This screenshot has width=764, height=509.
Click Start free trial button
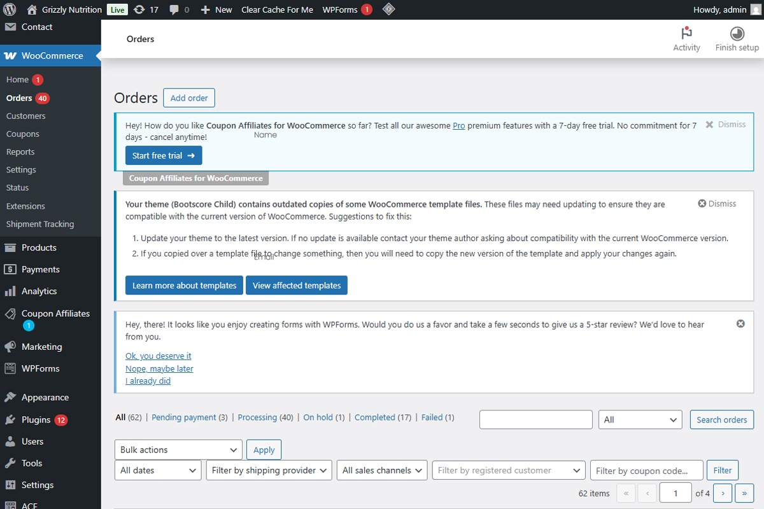(164, 155)
